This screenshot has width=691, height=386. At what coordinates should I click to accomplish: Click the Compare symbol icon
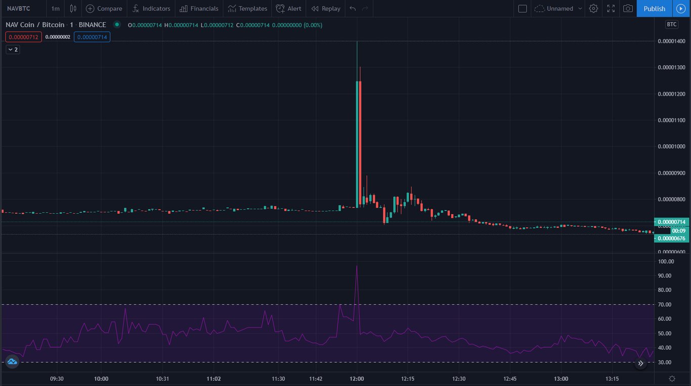[104, 8]
